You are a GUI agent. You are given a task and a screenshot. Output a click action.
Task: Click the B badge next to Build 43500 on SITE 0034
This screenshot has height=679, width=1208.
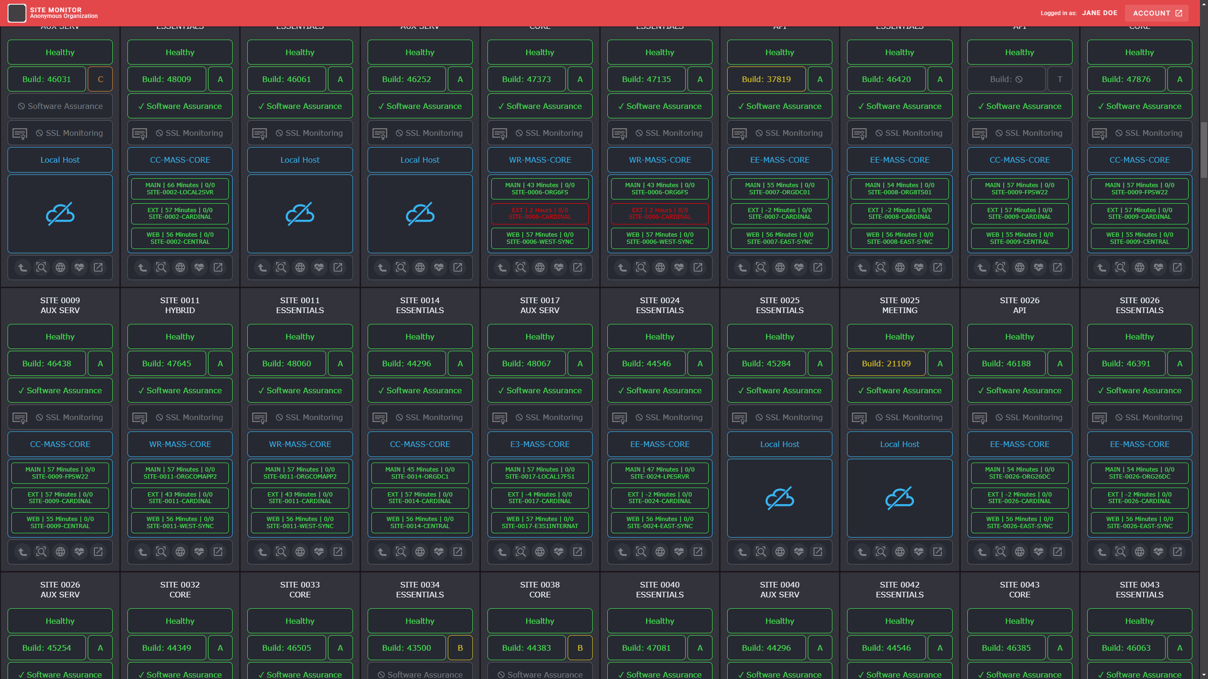point(460,647)
